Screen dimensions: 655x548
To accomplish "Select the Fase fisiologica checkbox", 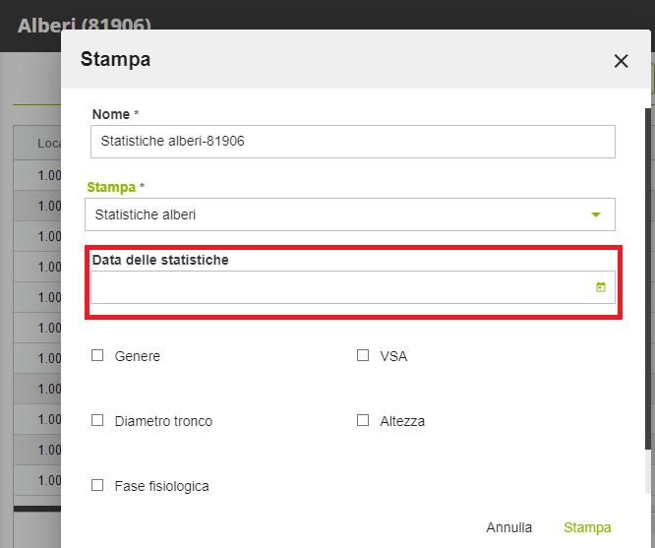I will (97, 485).
